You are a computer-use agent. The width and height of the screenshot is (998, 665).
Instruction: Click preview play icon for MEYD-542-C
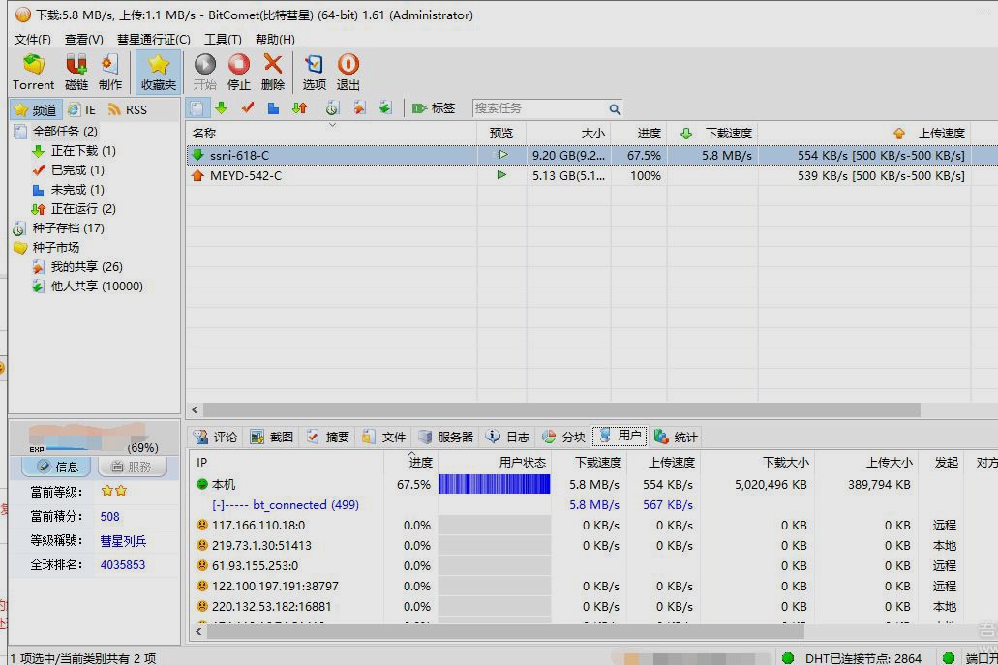point(501,175)
